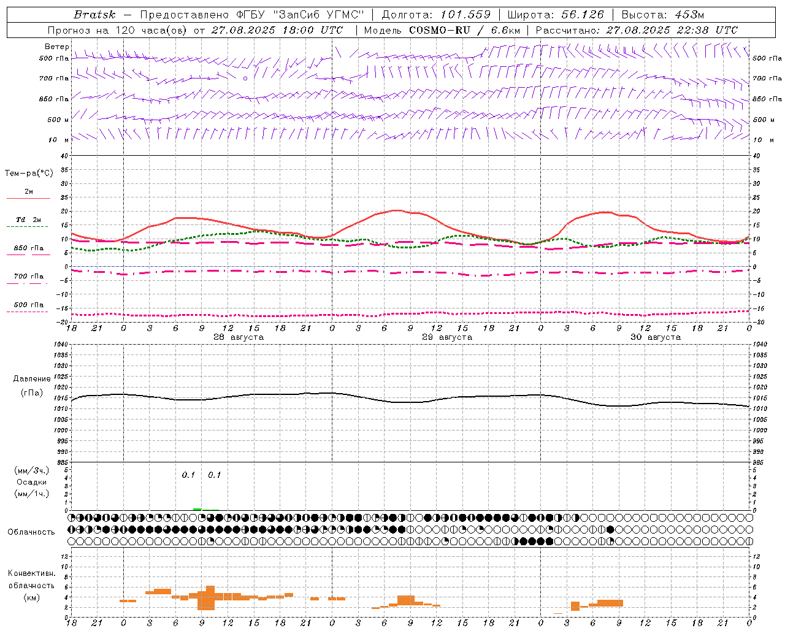
Task: Select the (км) convective height unit
Action: coord(31,597)
